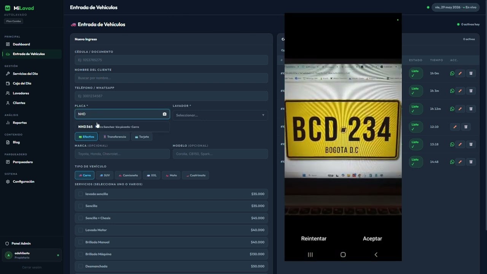Open Blog in the sidebar
487x274 pixels.
point(32,142)
